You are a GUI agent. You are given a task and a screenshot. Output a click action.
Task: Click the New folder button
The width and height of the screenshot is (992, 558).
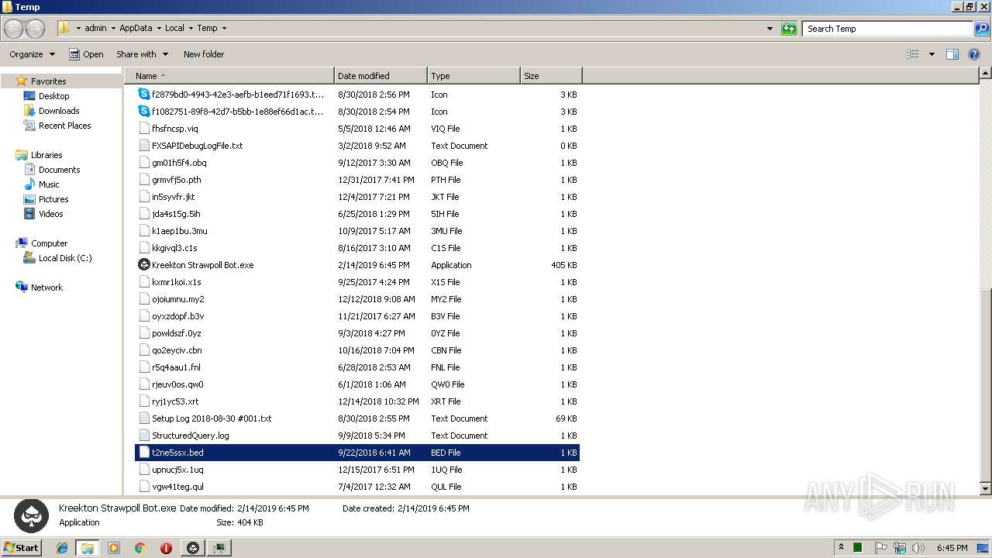coord(204,54)
